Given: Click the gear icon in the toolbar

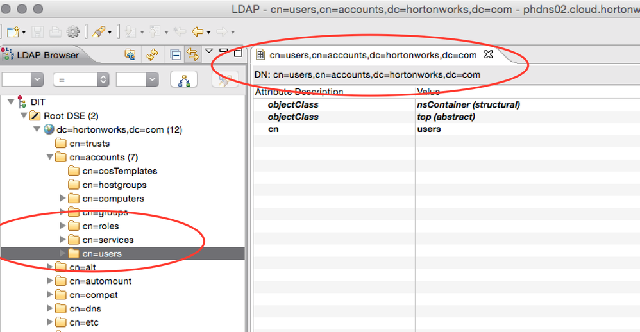Looking at the screenshot, I should tap(73, 32).
